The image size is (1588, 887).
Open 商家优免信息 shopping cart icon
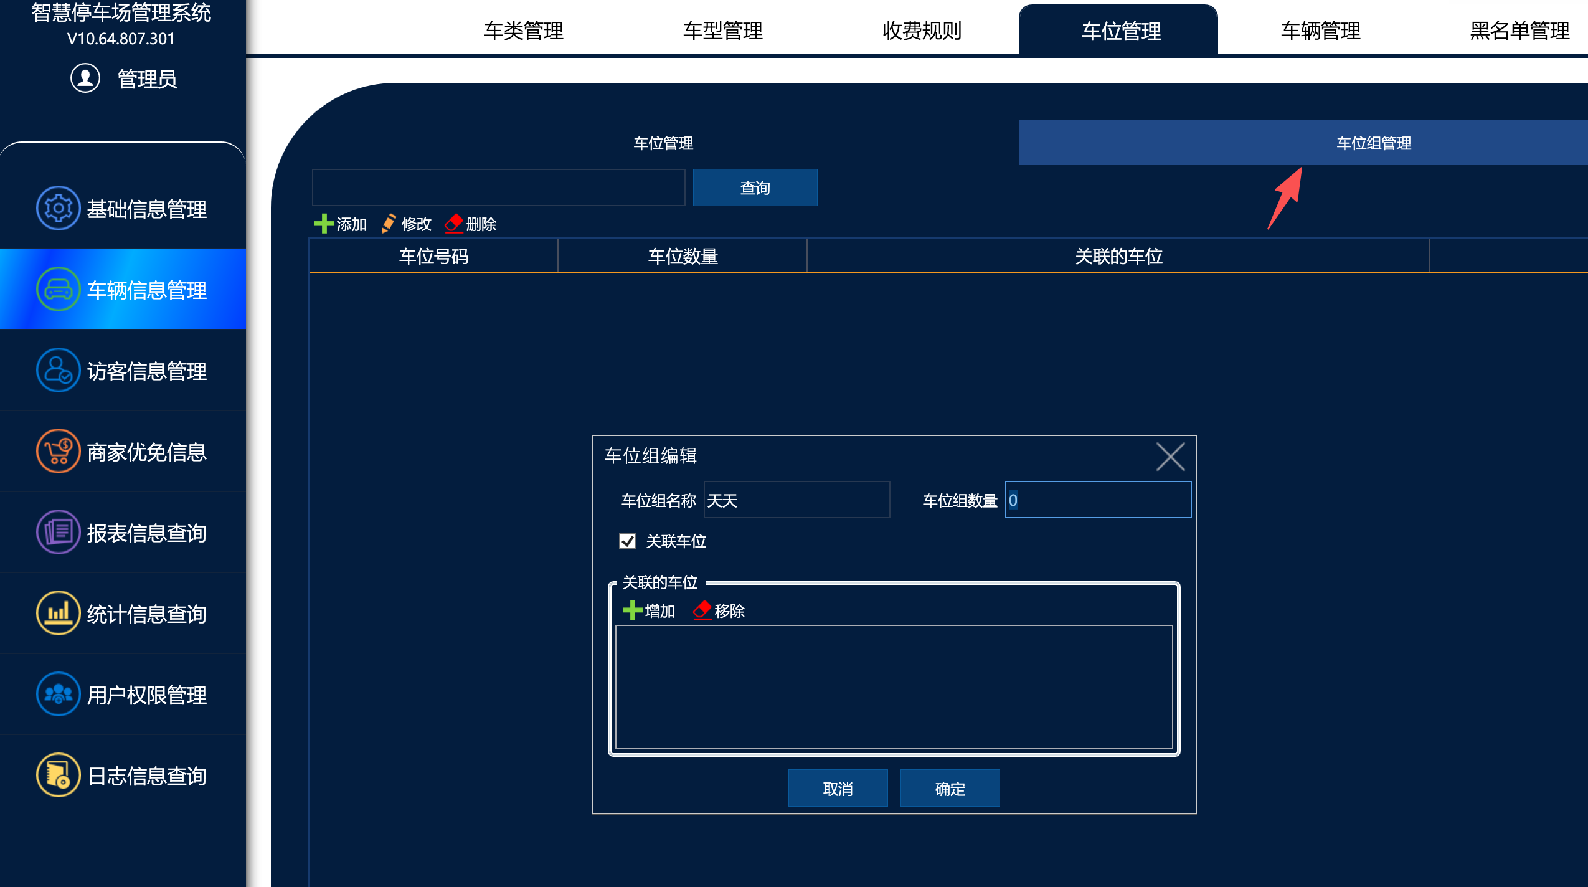[x=58, y=451]
